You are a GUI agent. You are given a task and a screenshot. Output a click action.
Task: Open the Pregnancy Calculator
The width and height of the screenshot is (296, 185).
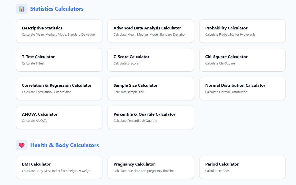151,167
